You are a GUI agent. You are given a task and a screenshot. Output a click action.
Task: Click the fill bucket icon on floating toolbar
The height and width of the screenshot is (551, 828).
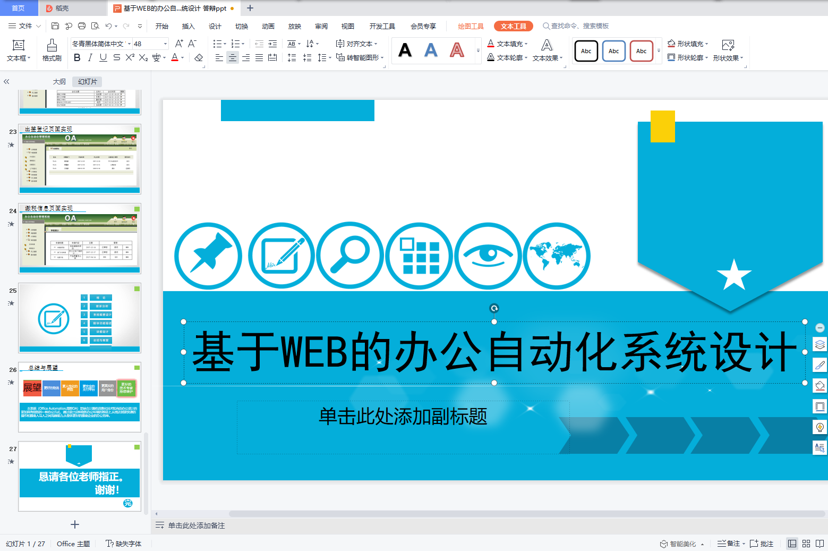820,386
